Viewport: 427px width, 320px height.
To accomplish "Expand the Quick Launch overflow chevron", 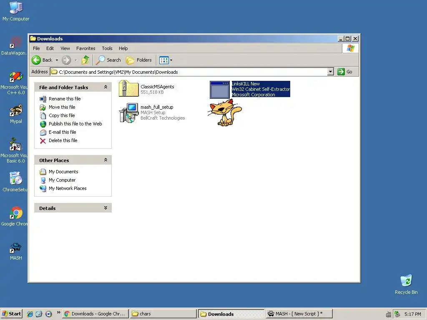I will [58, 312].
